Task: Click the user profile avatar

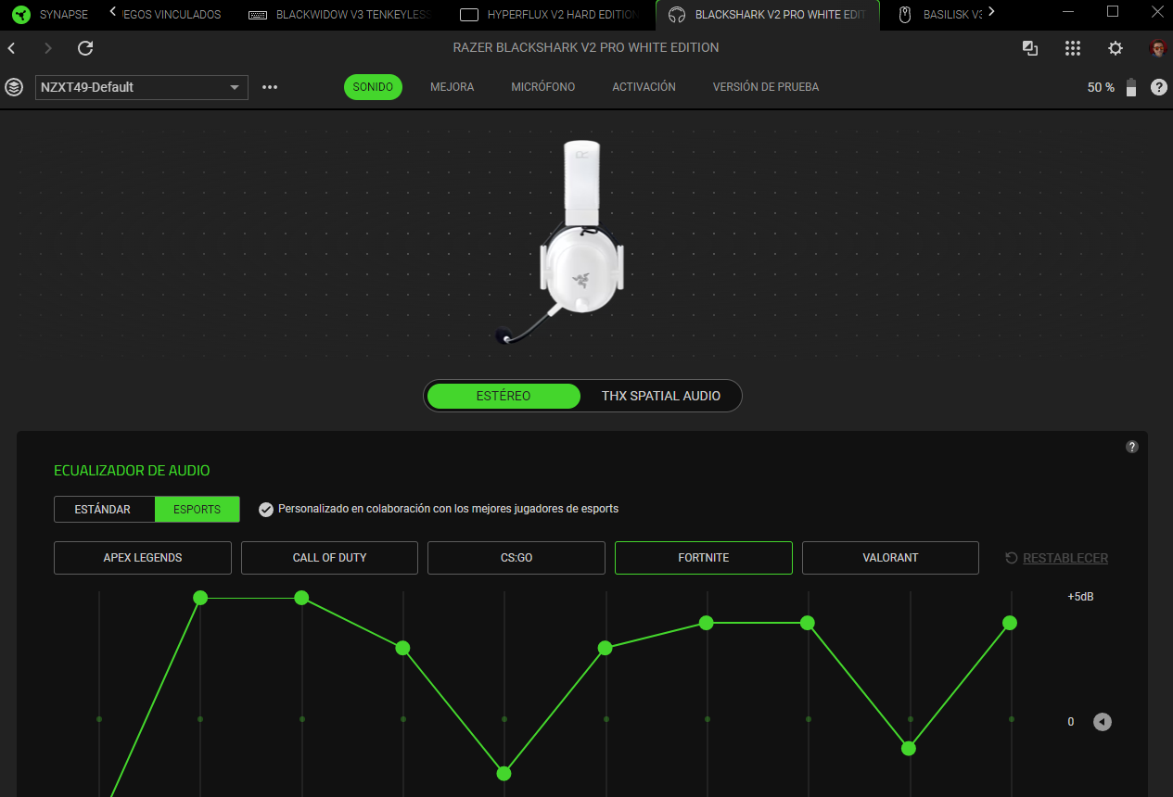Action: [1157, 48]
